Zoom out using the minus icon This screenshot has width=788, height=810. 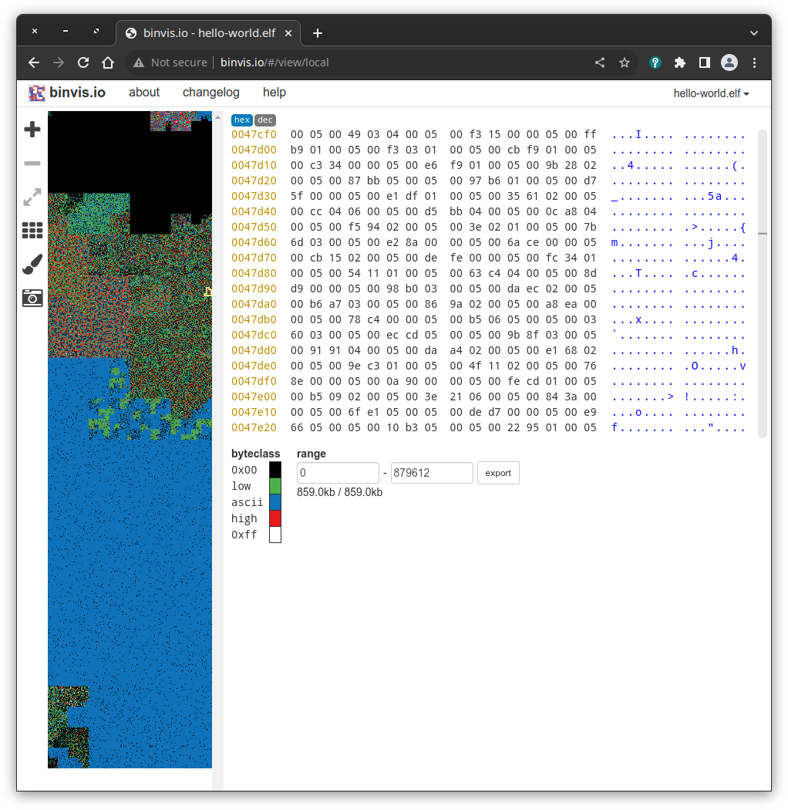click(x=32, y=164)
